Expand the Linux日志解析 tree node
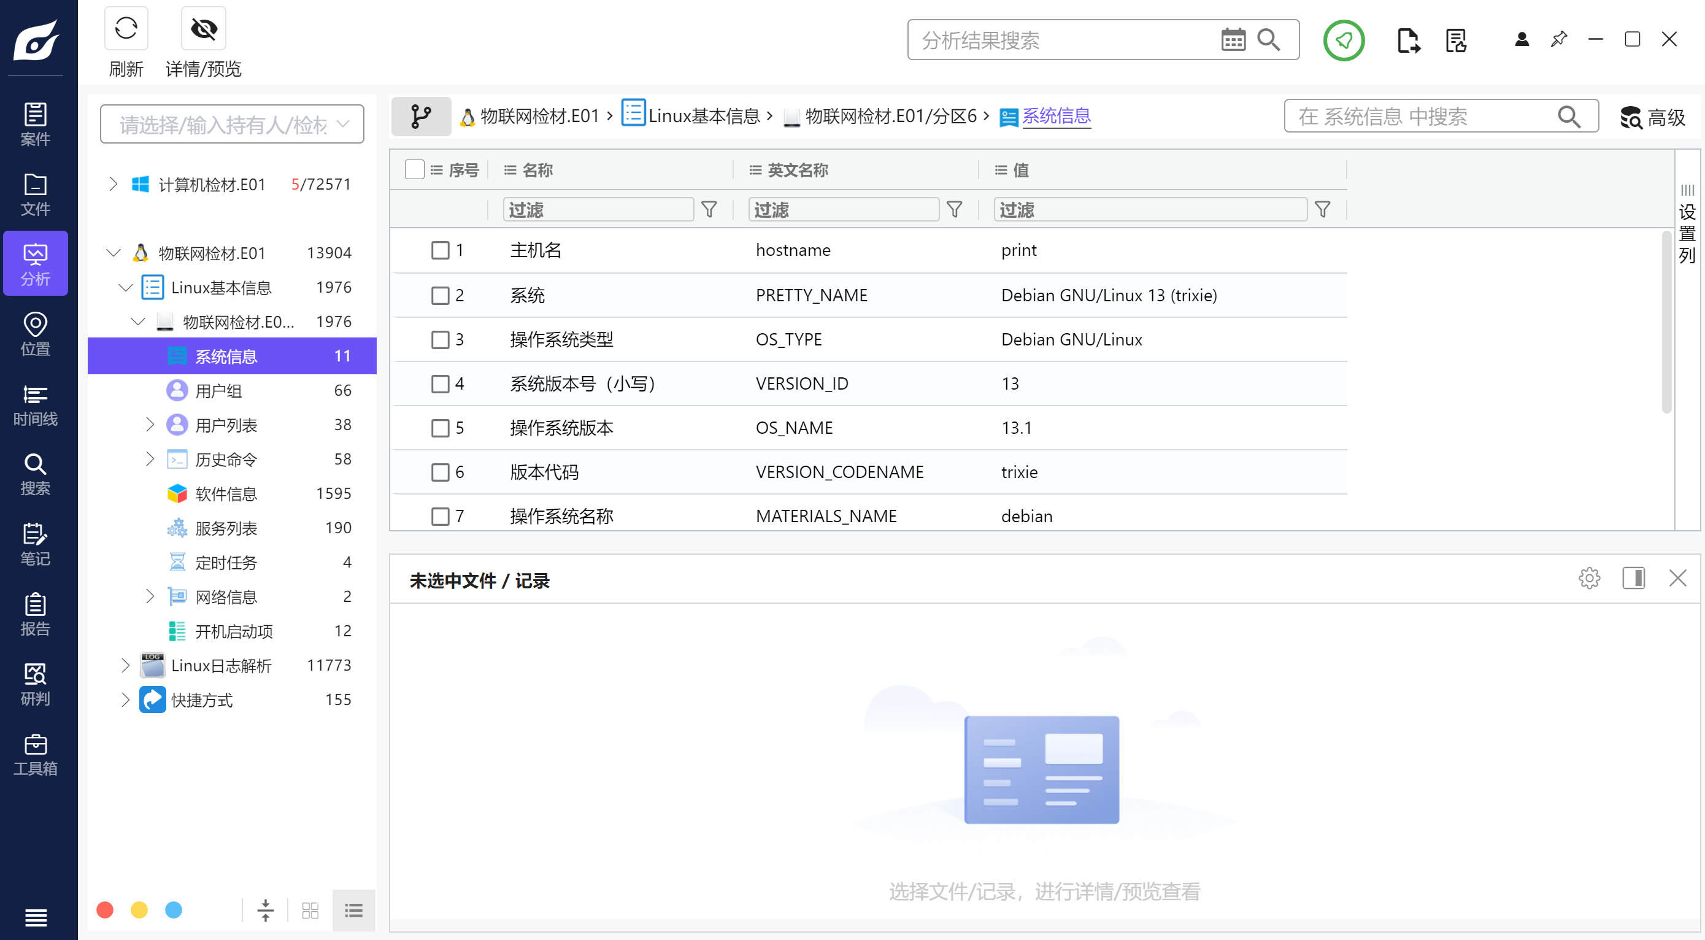This screenshot has width=1705, height=940. tap(125, 665)
